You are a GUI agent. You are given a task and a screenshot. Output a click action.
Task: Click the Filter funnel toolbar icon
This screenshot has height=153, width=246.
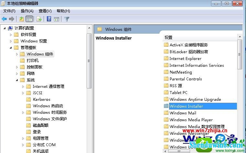click(67, 19)
